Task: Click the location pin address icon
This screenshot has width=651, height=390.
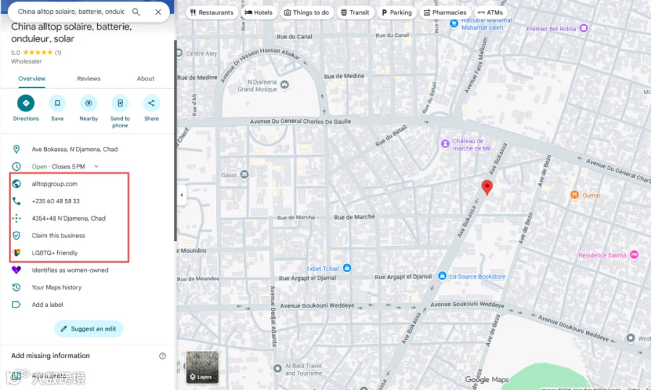Action: 16,149
